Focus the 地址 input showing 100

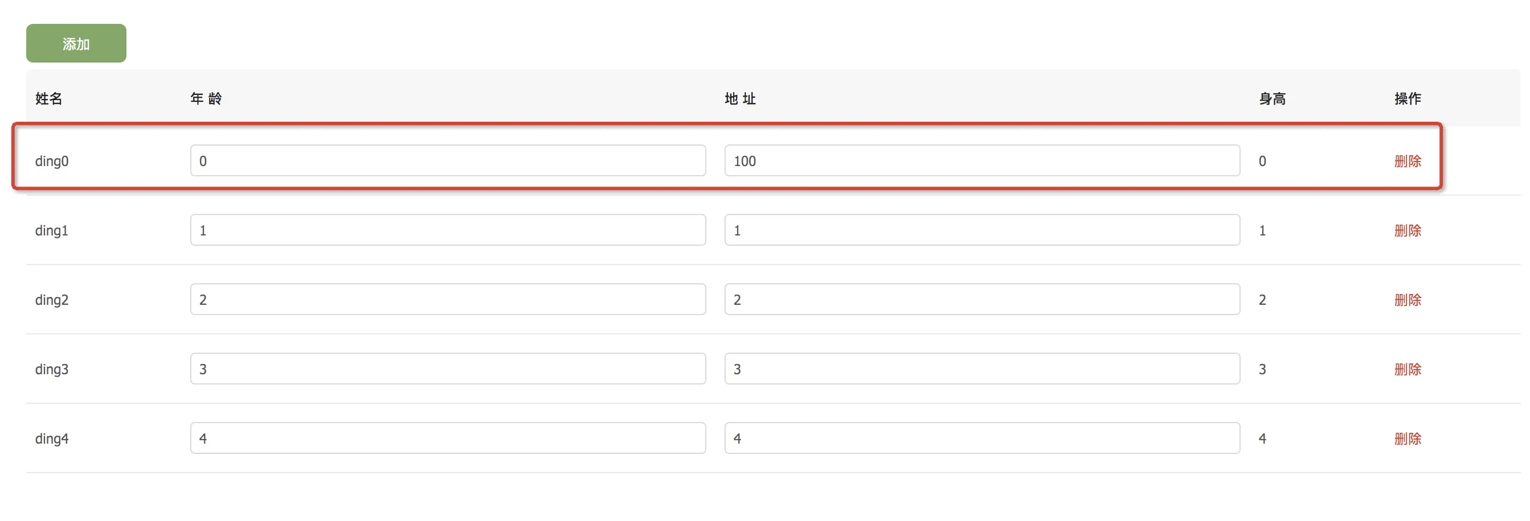982,161
